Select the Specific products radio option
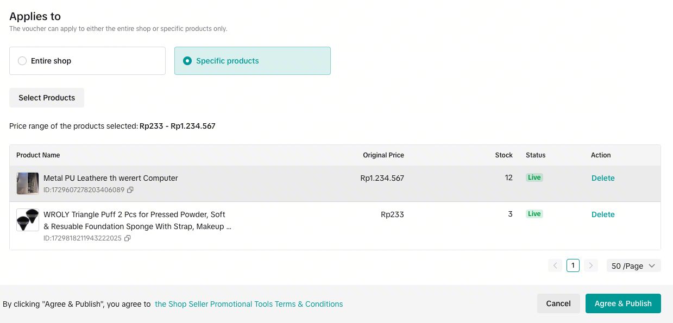This screenshot has height=323, width=673. 187,61
